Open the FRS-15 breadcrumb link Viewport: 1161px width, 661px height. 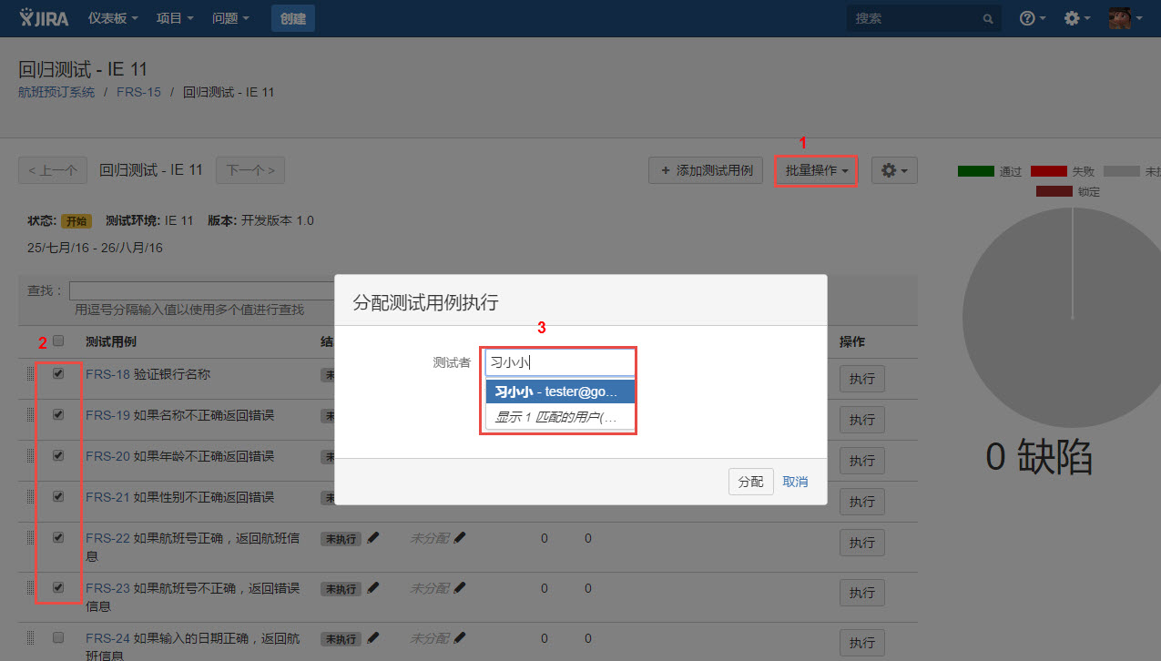click(138, 92)
